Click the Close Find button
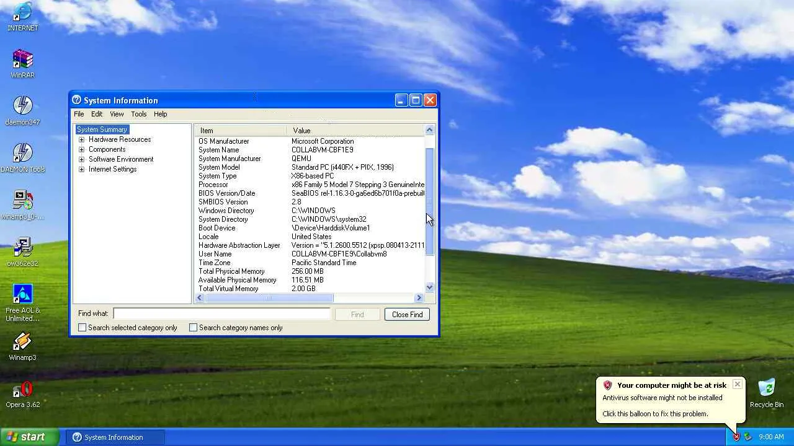Image resolution: width=794 pixels, height=446 pixels. coord(407,315)
